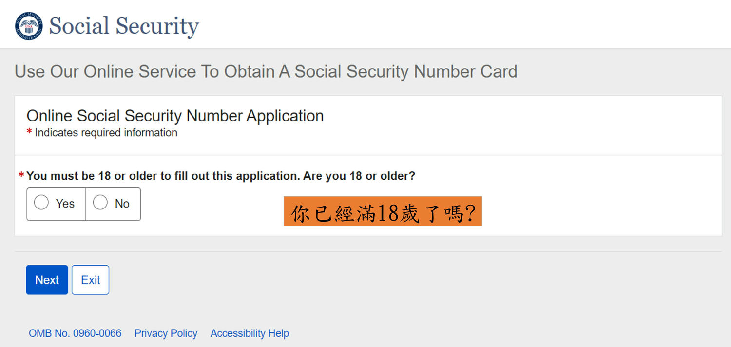Select the No radio button

pos(100,203)
